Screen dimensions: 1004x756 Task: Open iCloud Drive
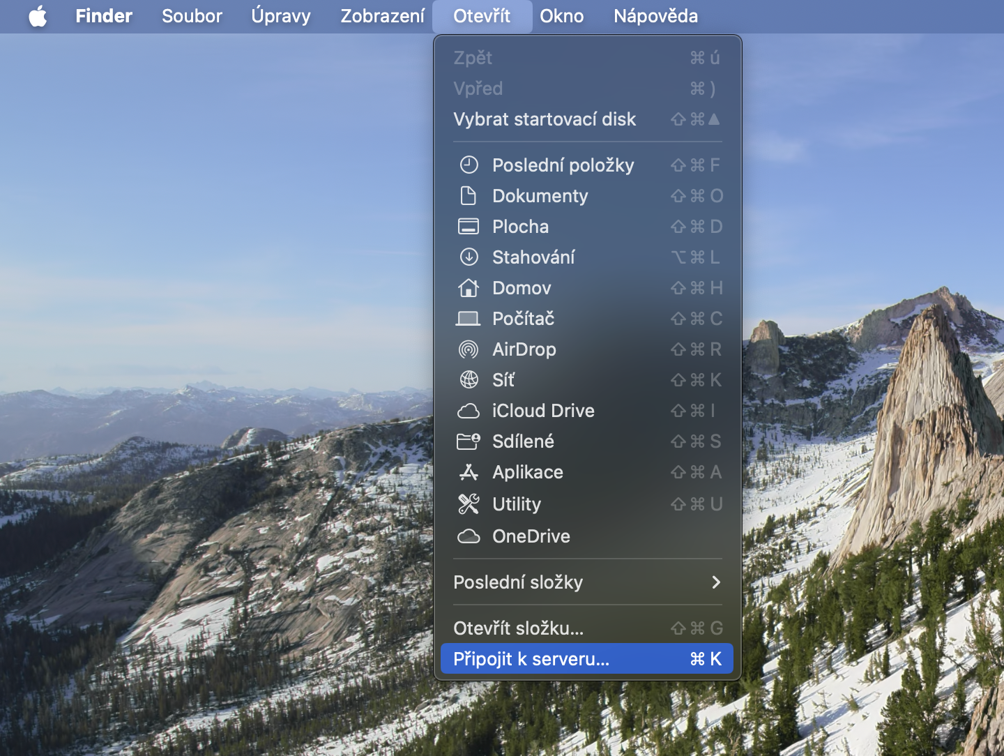click(x=543, y=411)
